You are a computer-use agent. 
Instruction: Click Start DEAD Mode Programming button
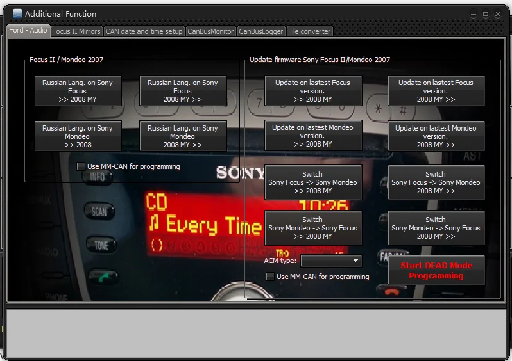point(436,270)
